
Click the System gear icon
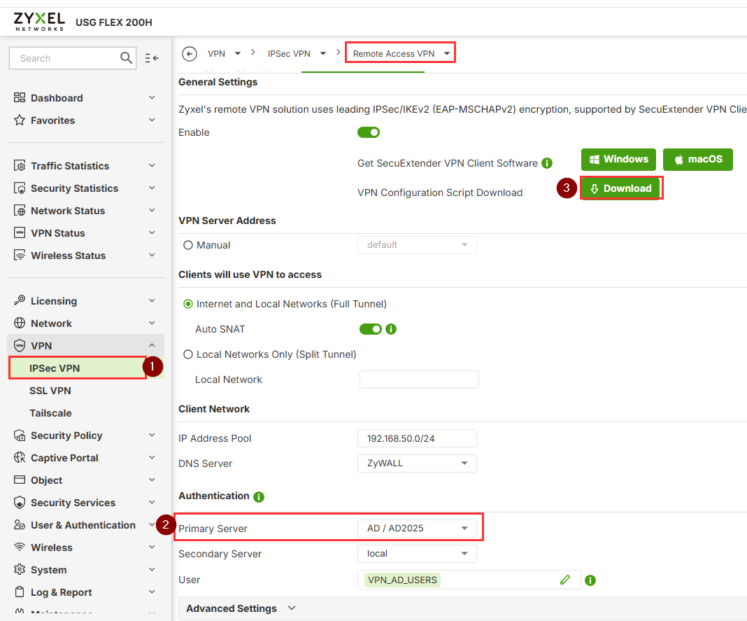20,569
